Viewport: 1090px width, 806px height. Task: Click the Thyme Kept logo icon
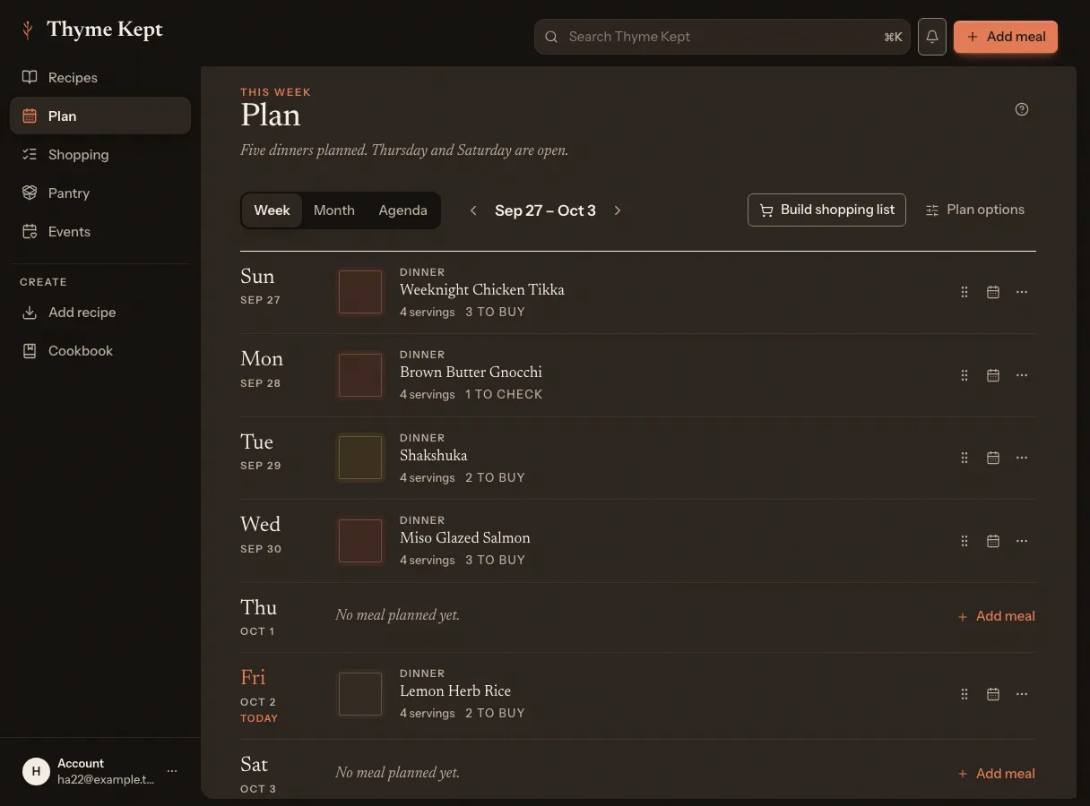tap(28, 30)
